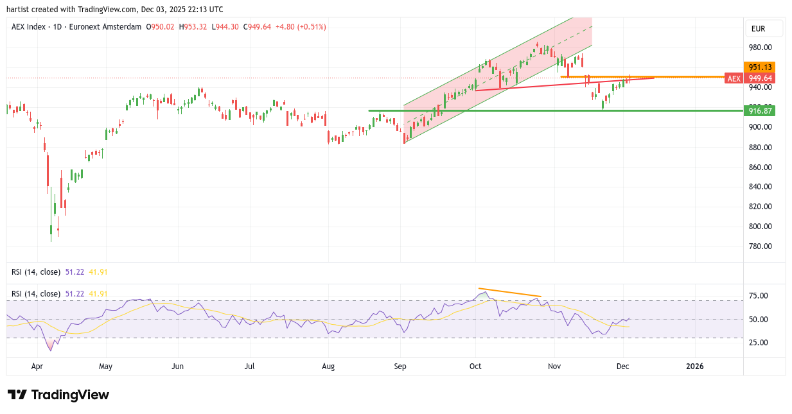Click the Apr label on time axis
The height and width of the screenshot is (414, 792).
point(37,367)
